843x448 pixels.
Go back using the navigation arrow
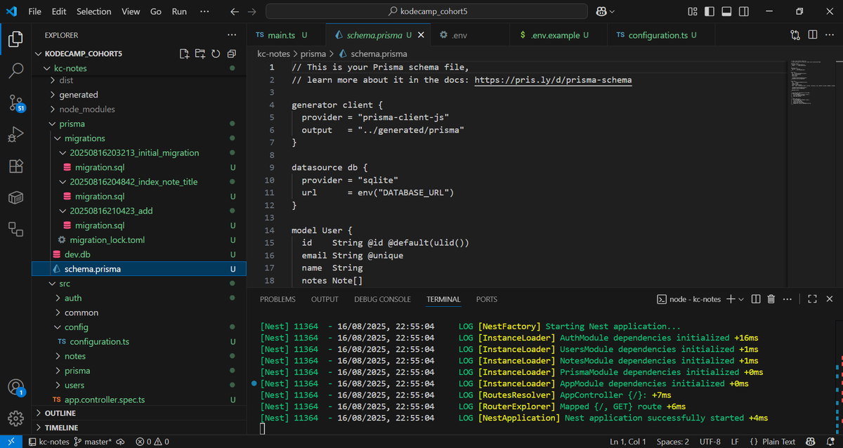pos(235,11)
